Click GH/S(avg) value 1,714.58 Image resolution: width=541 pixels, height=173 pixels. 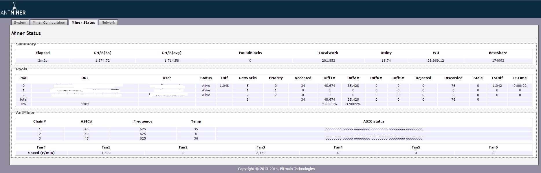pos(172,61)
